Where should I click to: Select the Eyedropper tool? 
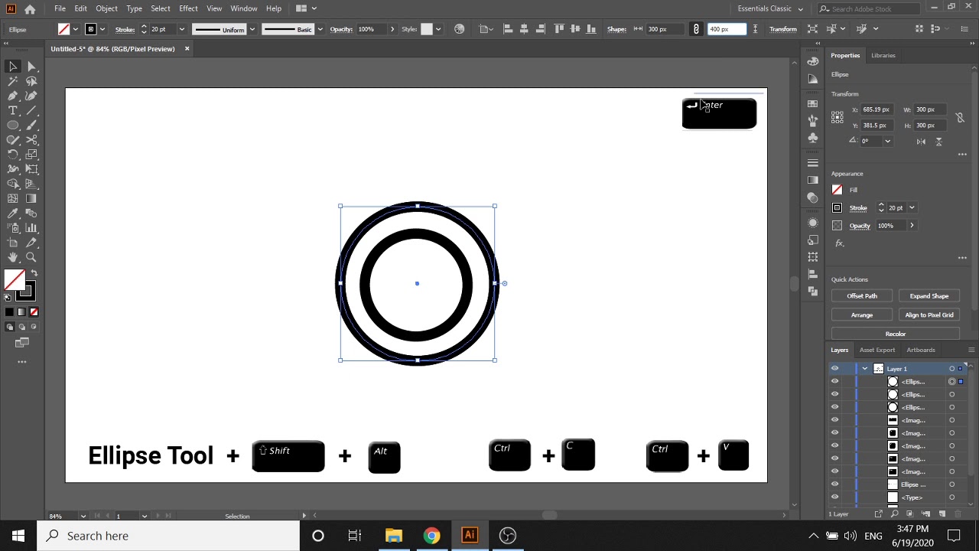pos(13,214)
